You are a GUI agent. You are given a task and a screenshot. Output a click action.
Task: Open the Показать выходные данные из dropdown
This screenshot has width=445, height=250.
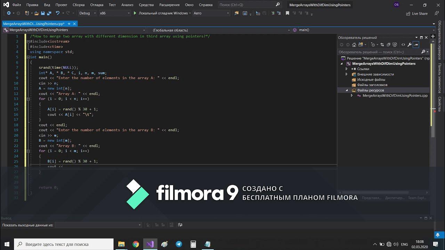(x=98, y=225)
